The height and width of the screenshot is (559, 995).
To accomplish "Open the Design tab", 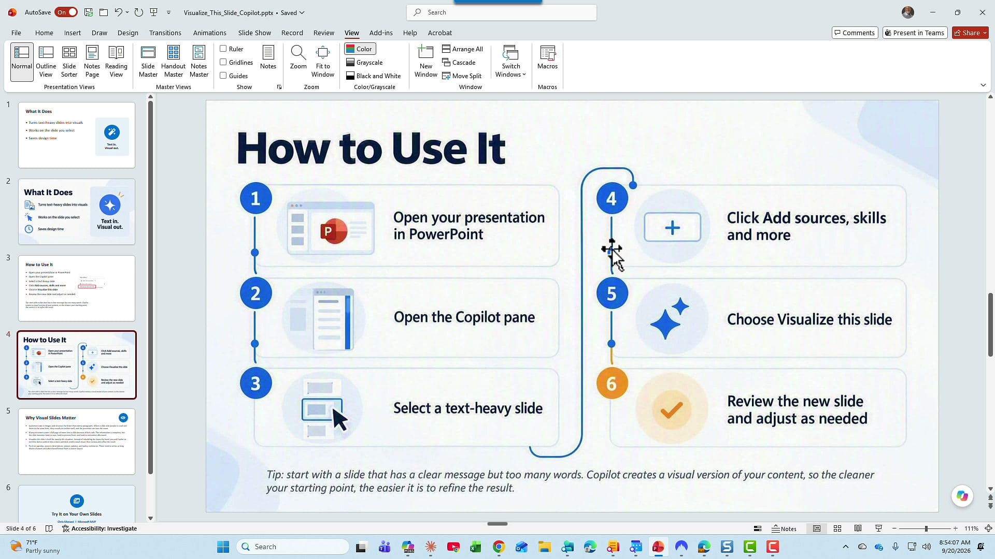I will click(x=127, y=33).
